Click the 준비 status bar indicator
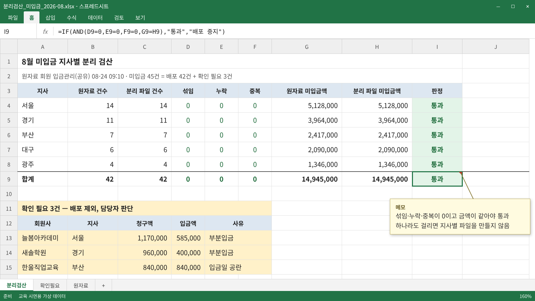 8,296
